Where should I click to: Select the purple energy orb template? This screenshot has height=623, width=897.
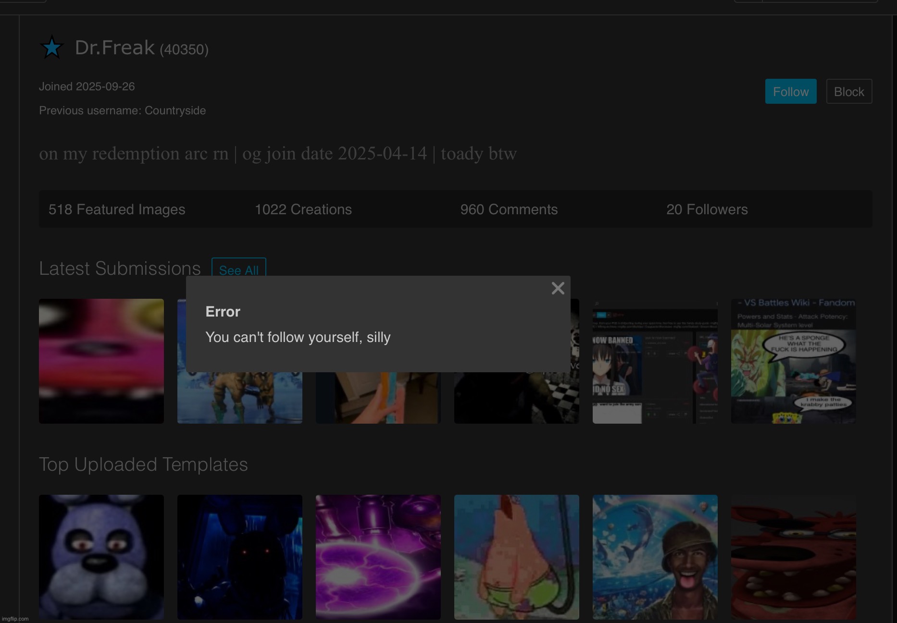point(378,557)
